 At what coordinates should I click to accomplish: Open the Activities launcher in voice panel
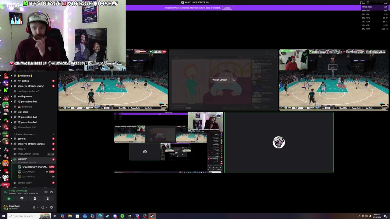[x=35, y=199]
